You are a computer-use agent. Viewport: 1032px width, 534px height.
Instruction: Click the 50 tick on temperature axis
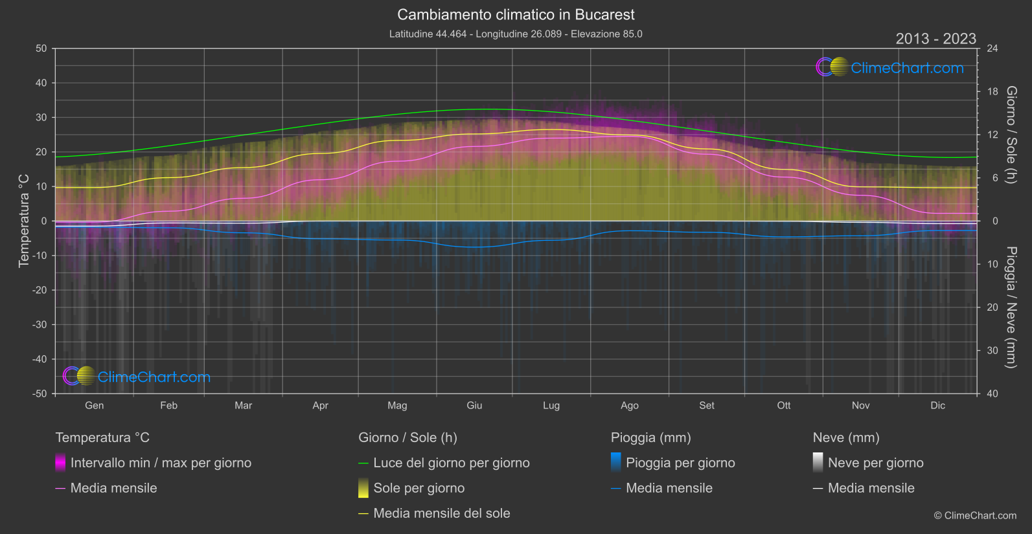coord(41,49)
